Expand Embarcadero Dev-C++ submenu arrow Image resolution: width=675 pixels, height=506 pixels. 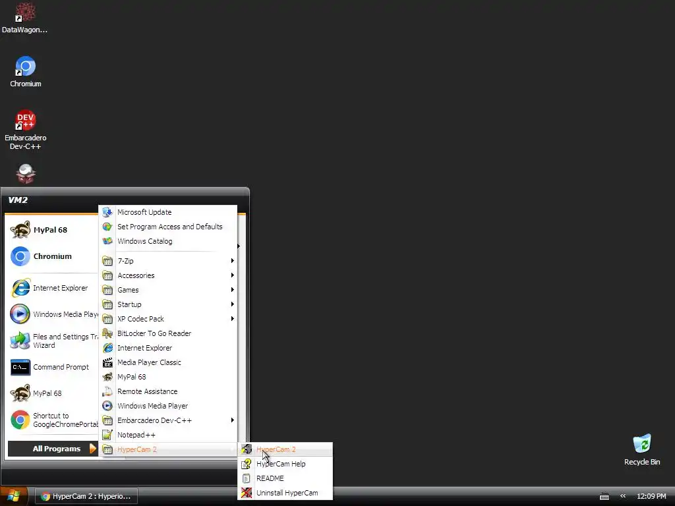click(233, 420)
